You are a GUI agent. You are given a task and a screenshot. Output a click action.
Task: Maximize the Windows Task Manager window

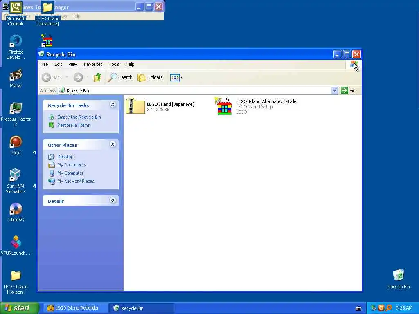click(x=149, y=7)
